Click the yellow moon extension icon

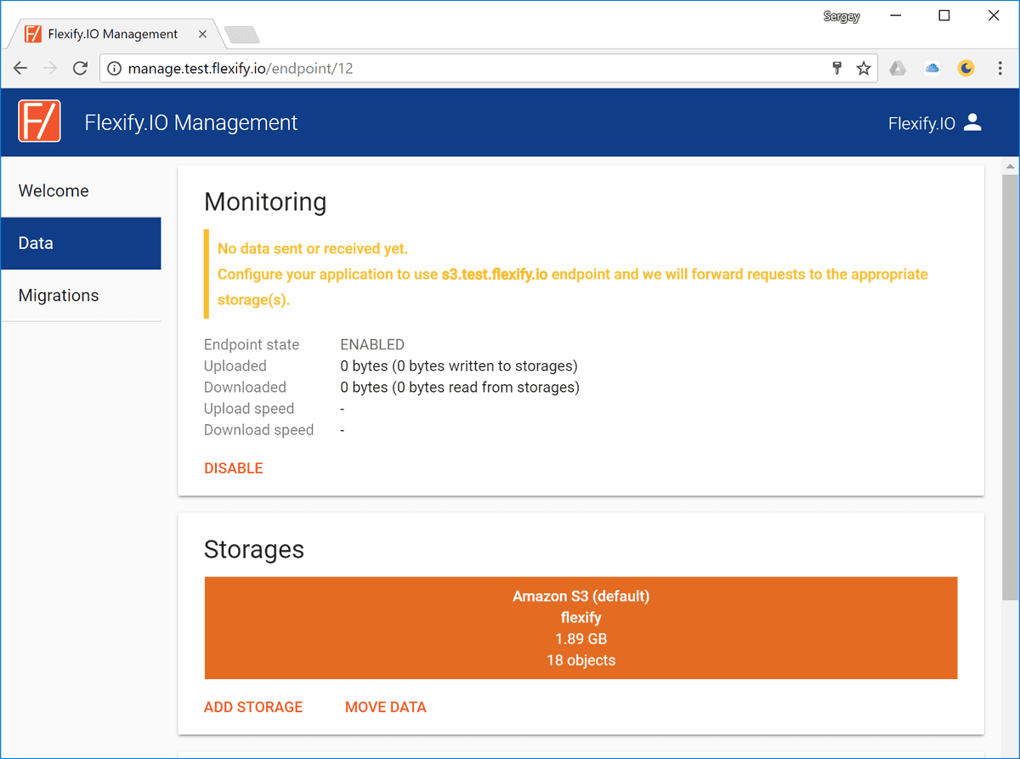click(966, 69)
